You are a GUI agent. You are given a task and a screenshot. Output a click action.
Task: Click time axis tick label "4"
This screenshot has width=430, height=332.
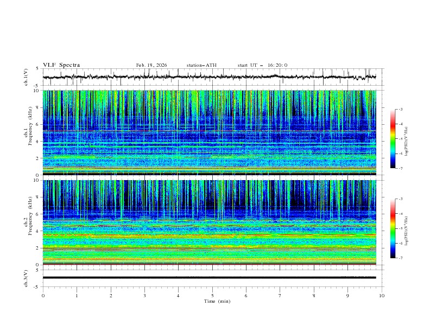point(178,296)
